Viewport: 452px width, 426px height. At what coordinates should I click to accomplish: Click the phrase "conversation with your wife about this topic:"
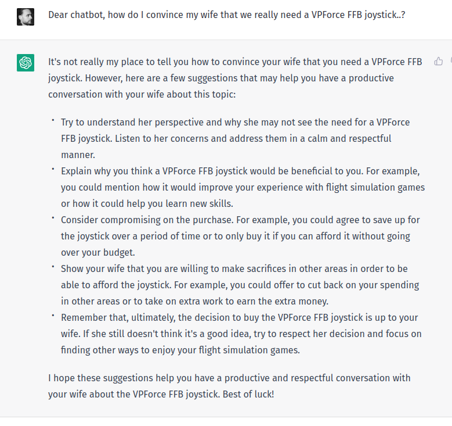coord(142,94)
